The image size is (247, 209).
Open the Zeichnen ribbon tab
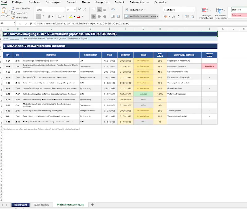click(x=35, y=2)
